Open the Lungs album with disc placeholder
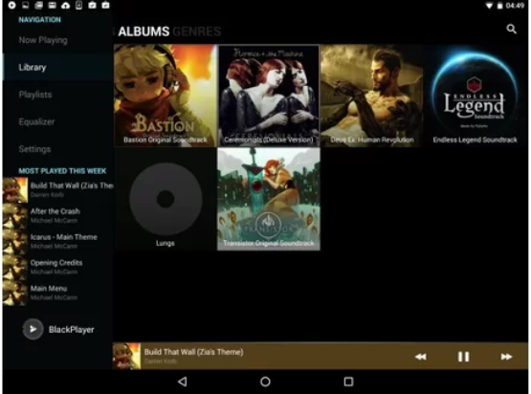Viewport: 531px width, 394px height. (x=166, y=199)
